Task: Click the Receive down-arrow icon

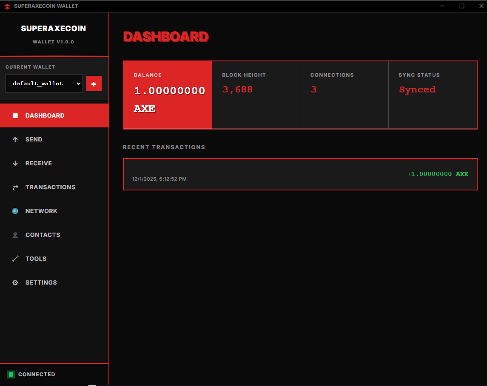Action: (x=15, y=163)
